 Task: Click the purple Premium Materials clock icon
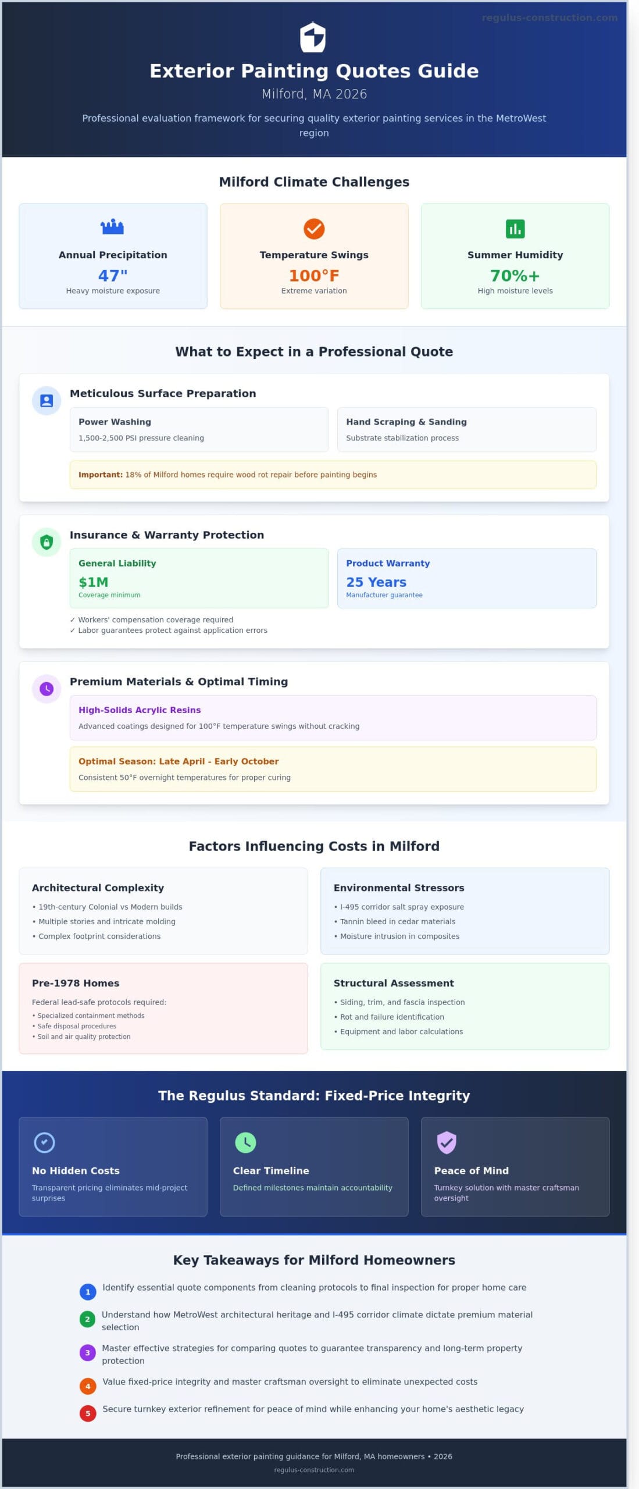tap(47, 689)
